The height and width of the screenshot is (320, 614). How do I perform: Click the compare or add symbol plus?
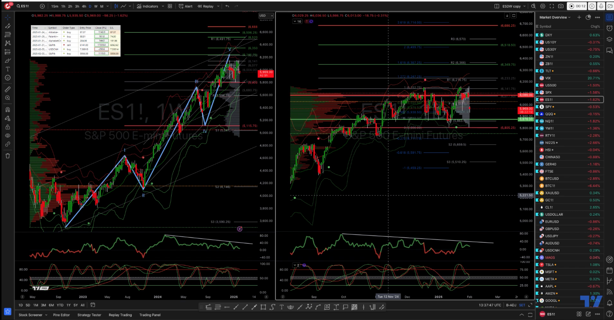(x=42, y=6)
